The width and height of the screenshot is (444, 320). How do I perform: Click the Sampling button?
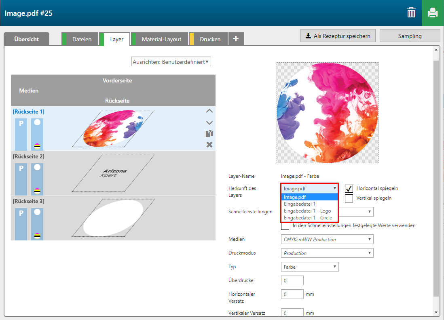click(x=410, y=36)
